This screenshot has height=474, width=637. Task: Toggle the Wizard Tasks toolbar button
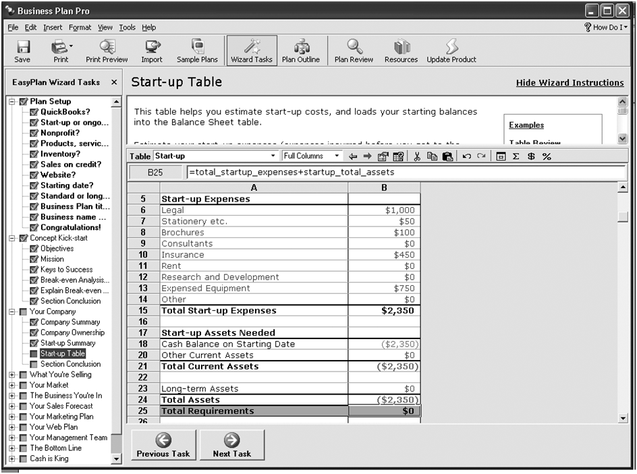click(252, 51)
